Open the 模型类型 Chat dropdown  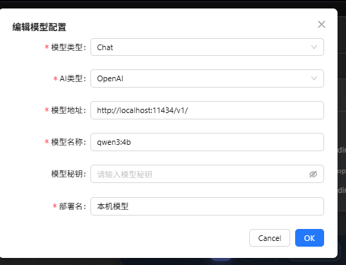tap(207, 47)
